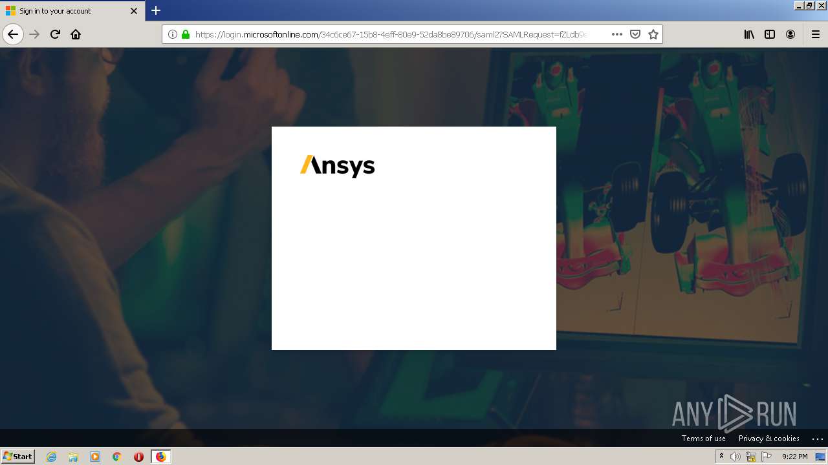Image resolution: width=828 pixels, height=465 pixels.
Task: Open the Firefox hamburger menu
Action: [x=816, y=34]
